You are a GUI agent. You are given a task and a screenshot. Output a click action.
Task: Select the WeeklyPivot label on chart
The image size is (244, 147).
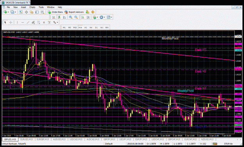click(185, 91)
